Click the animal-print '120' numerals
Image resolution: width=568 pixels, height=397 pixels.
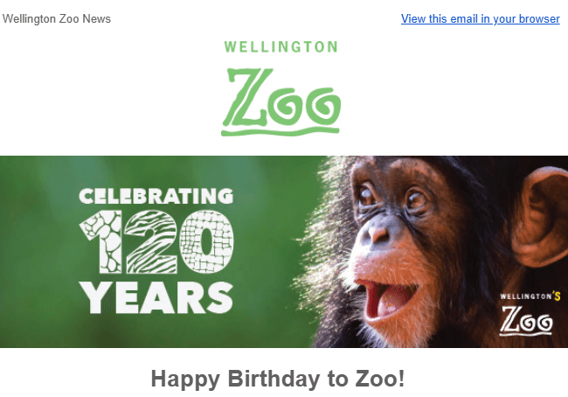click(x=156, y=242)
